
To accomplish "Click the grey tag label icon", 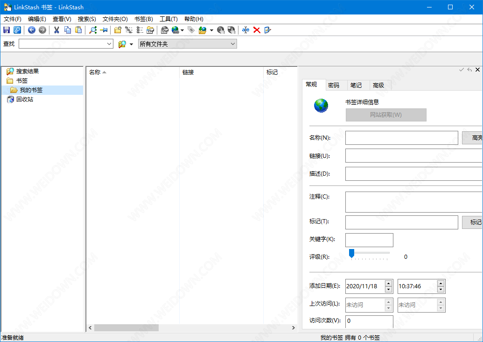I will tap(191, 30).
